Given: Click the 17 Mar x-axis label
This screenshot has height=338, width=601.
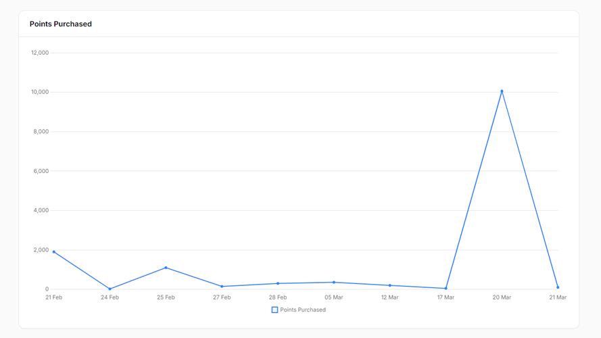Looking at the screenshot, I should (x=446, y=297).
